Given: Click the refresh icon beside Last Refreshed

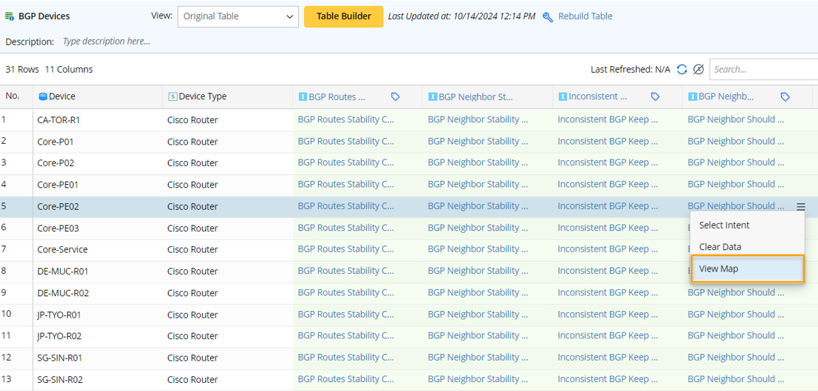Looking at the screenshot, I should (x=681, y=69).
